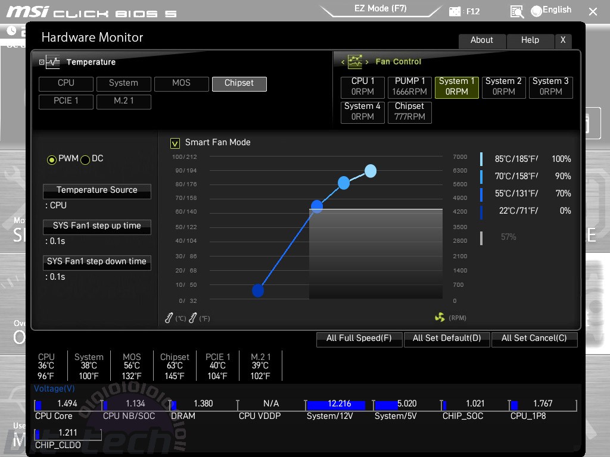Viewport: 610px width, 457px height.
Task: Select the System 1 fan
Action: click(457, 87)
